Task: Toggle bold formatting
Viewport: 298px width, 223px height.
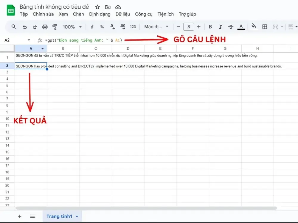Action: (x=210, y=27)
